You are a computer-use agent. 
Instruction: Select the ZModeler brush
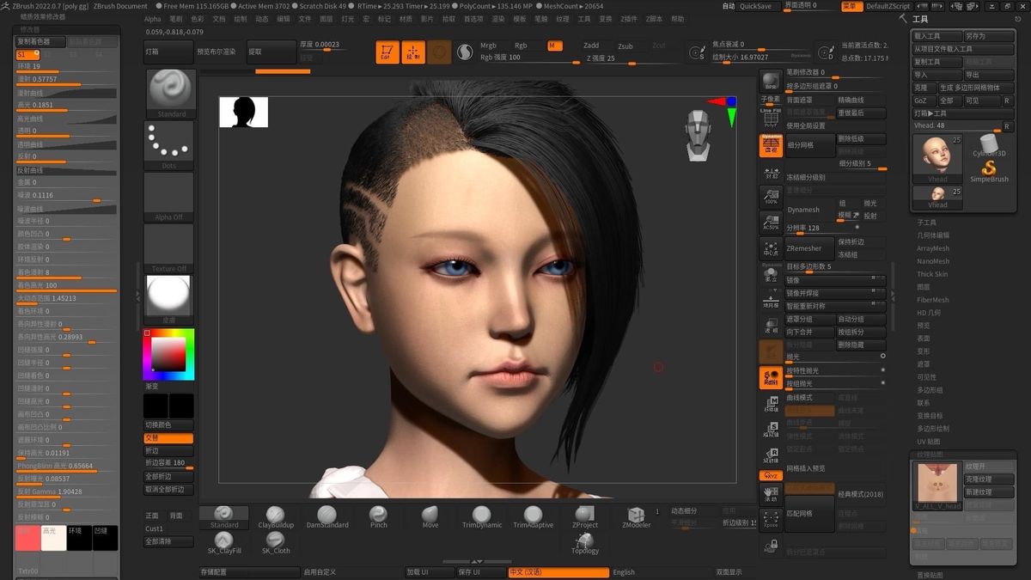(637, 517)
